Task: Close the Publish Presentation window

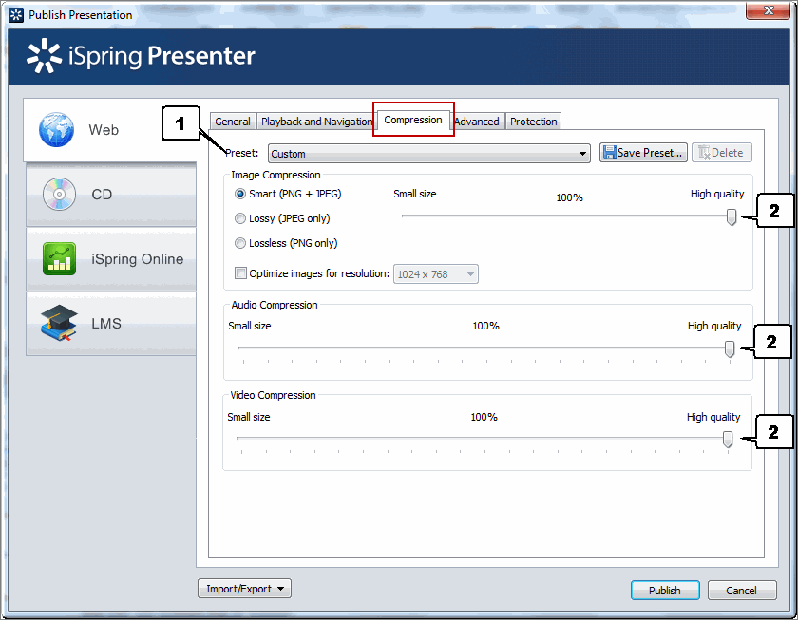Action: pyautogui.click(x=769, y=10)
